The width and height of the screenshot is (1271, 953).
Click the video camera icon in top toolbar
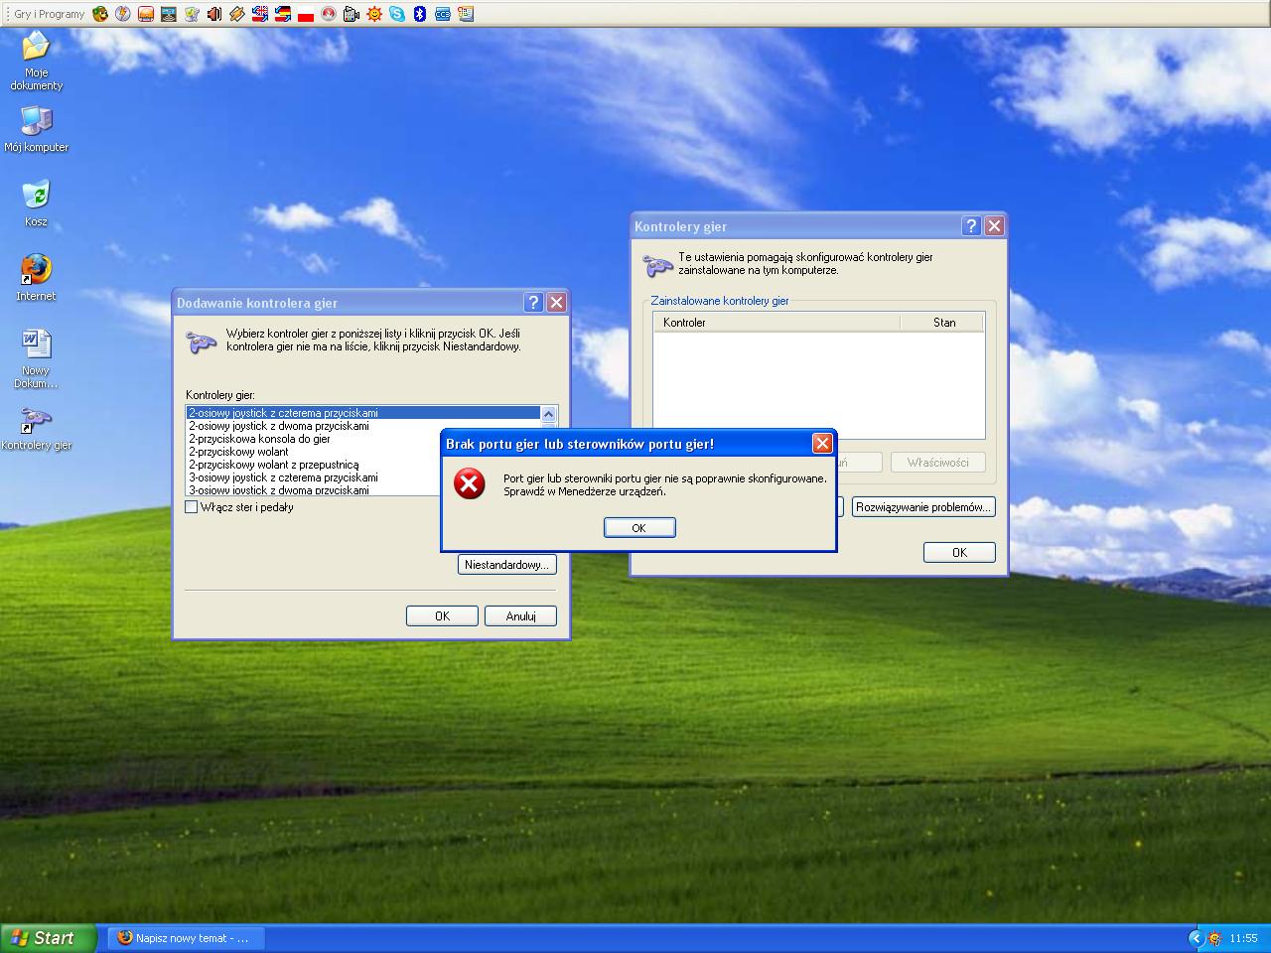352,14
